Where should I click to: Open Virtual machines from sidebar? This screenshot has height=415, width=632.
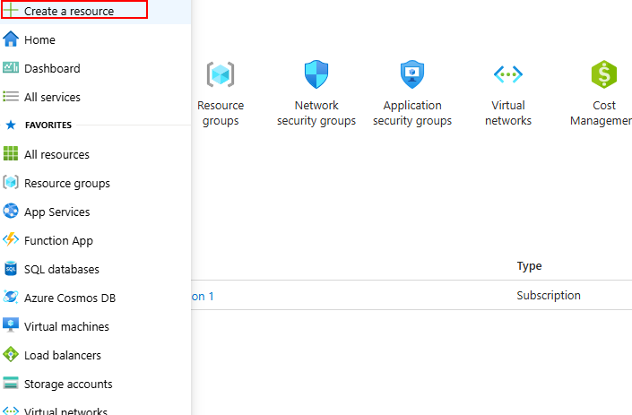click(66, 327)
